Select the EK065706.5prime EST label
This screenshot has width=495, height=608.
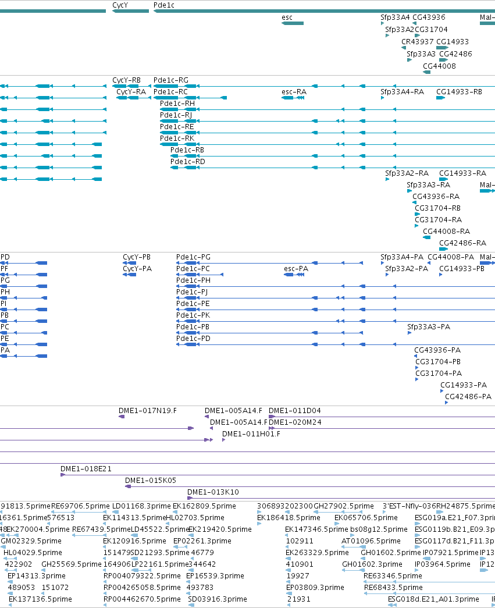click(x=366, y=518)
